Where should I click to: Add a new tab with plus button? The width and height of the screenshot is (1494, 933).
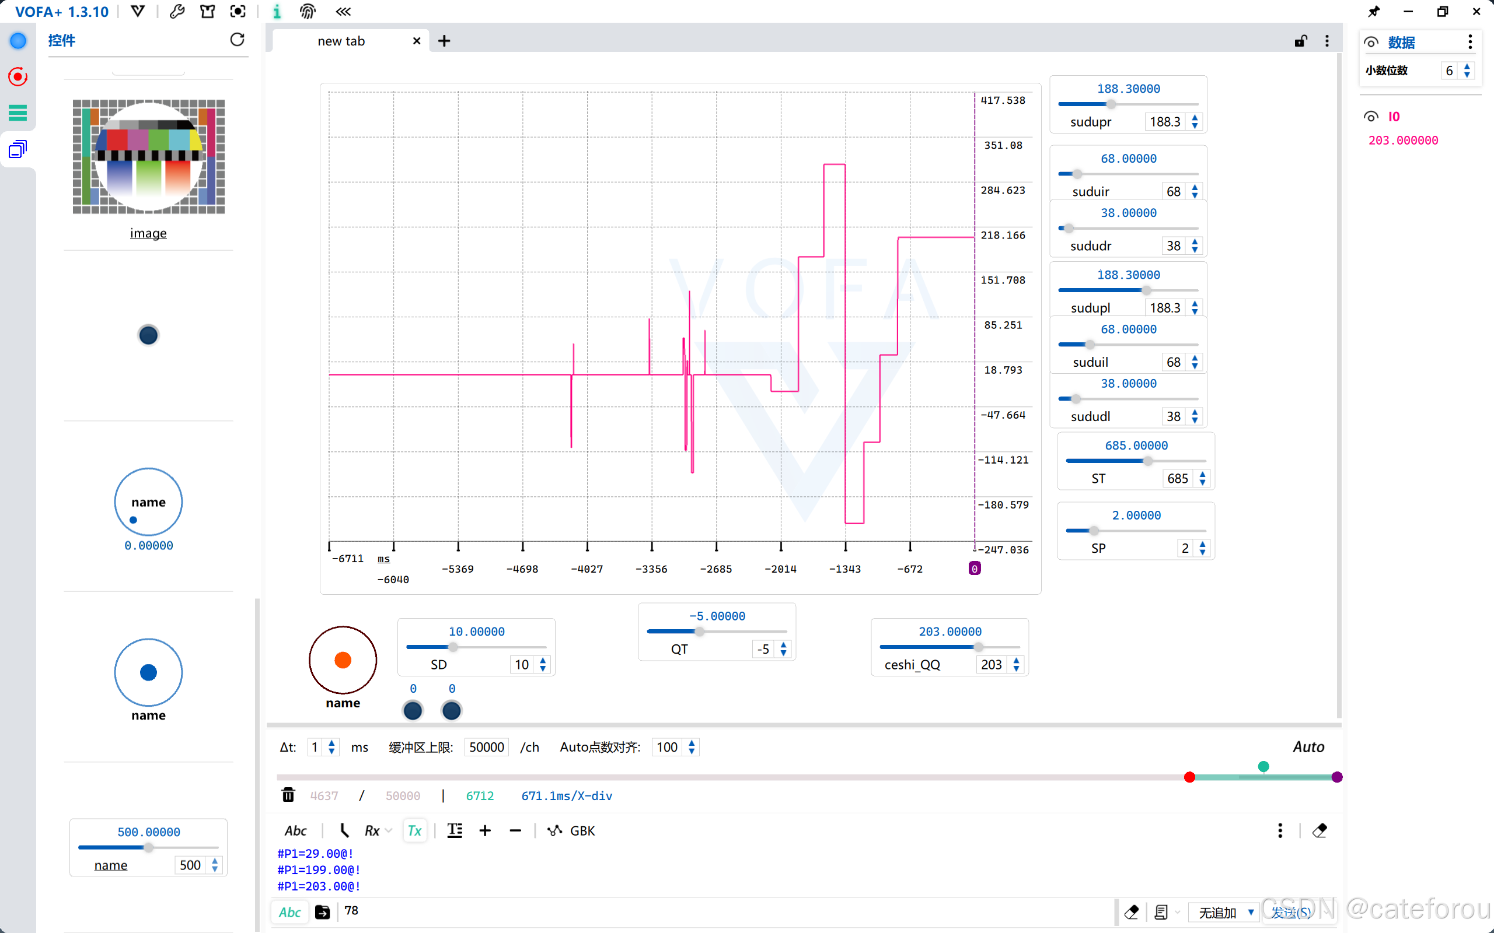(x=444, y=41)
